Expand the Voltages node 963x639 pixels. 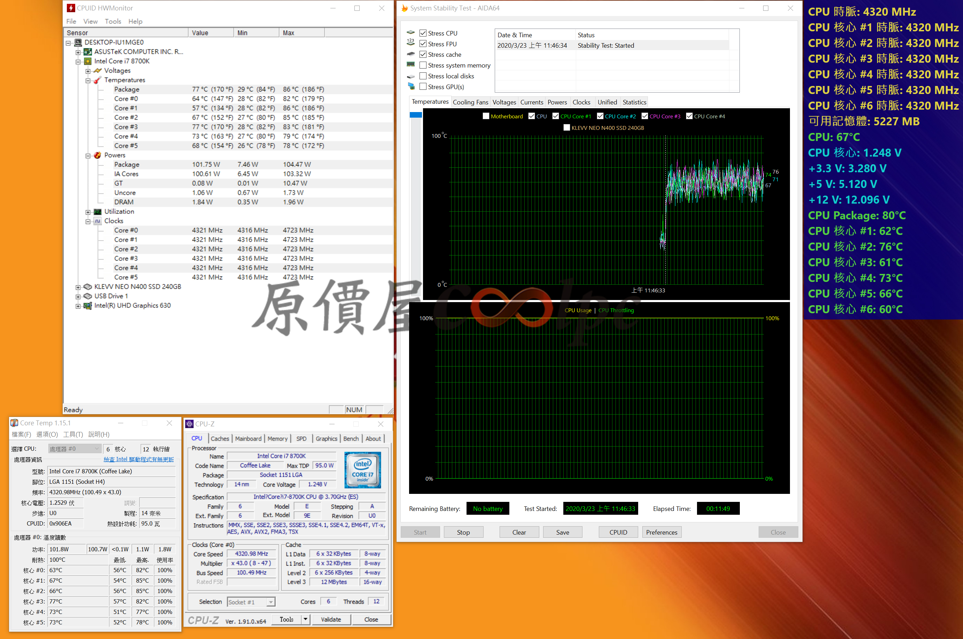[88, 71]
